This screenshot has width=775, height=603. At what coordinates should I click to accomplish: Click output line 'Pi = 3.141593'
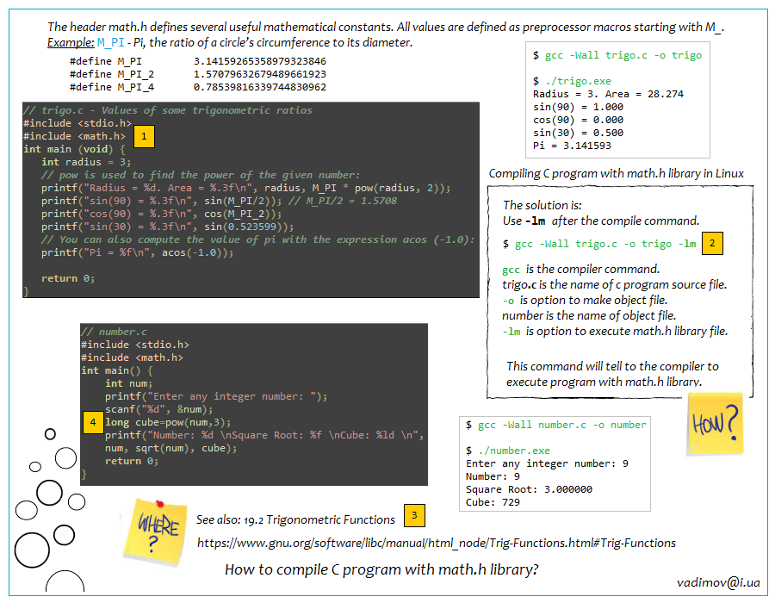coord(572,146)
